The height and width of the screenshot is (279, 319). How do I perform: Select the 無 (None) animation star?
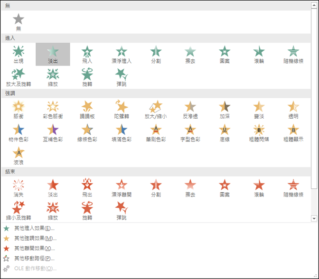point(19,22)
